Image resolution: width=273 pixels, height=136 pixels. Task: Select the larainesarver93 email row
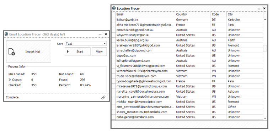tap(187, 45)
